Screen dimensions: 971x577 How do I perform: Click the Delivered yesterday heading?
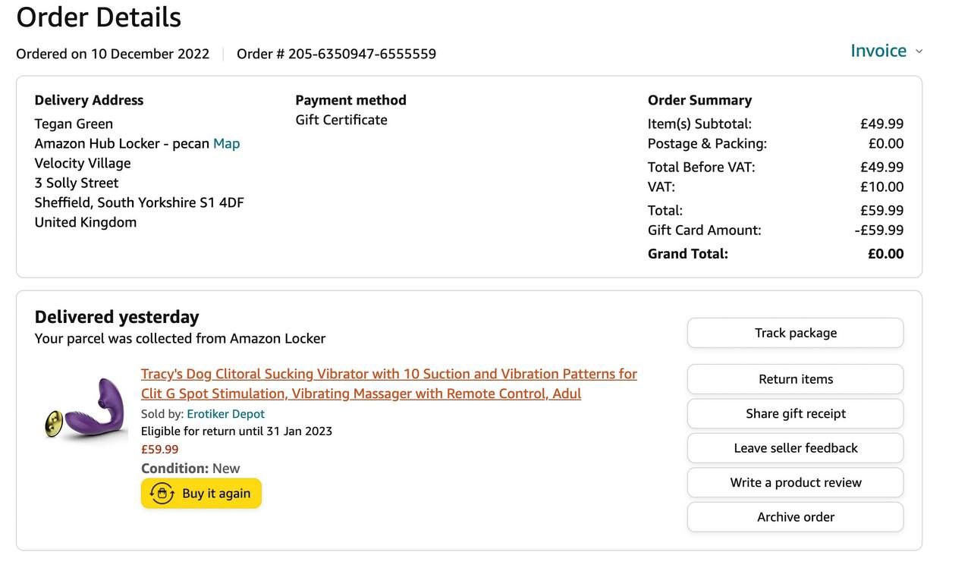coord(117,317)
